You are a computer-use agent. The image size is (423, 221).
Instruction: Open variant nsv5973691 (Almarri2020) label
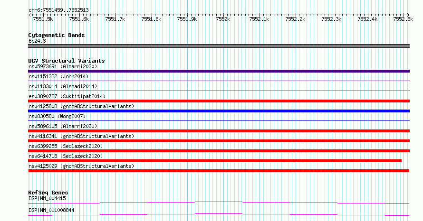point(63,66)
